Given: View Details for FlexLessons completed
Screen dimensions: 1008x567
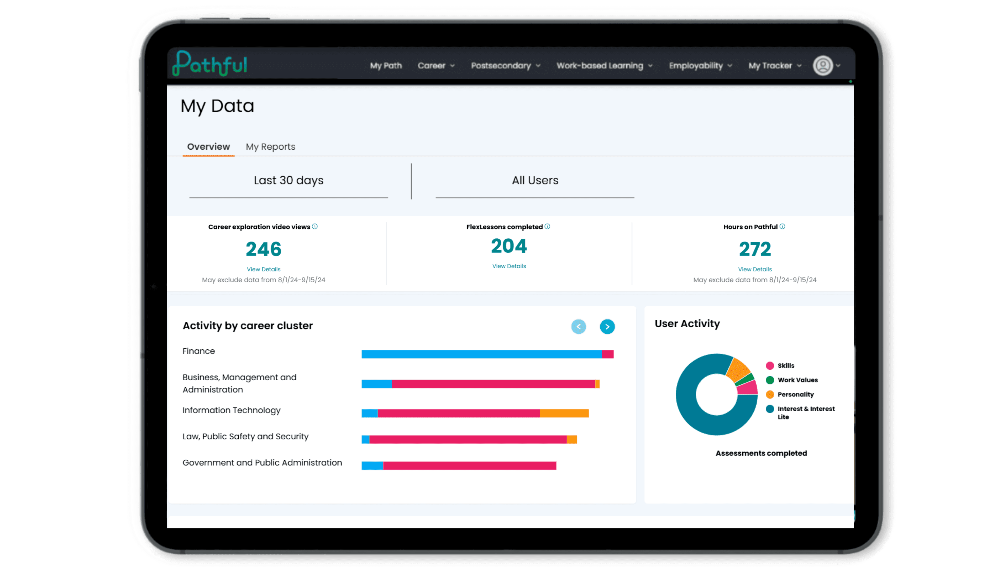Looking at the screenshot, I should click(509, 266).
